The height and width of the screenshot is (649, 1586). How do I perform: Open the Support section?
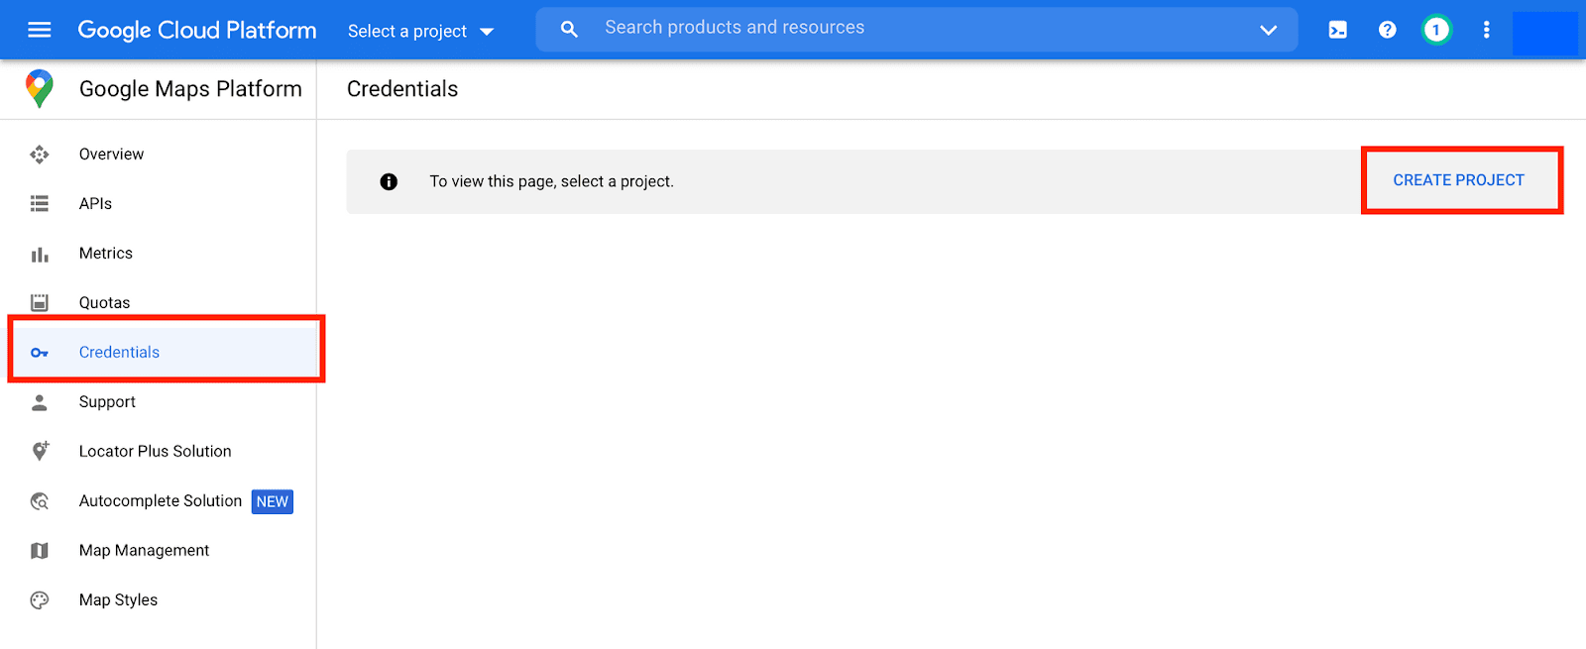[x=107, y=401]
